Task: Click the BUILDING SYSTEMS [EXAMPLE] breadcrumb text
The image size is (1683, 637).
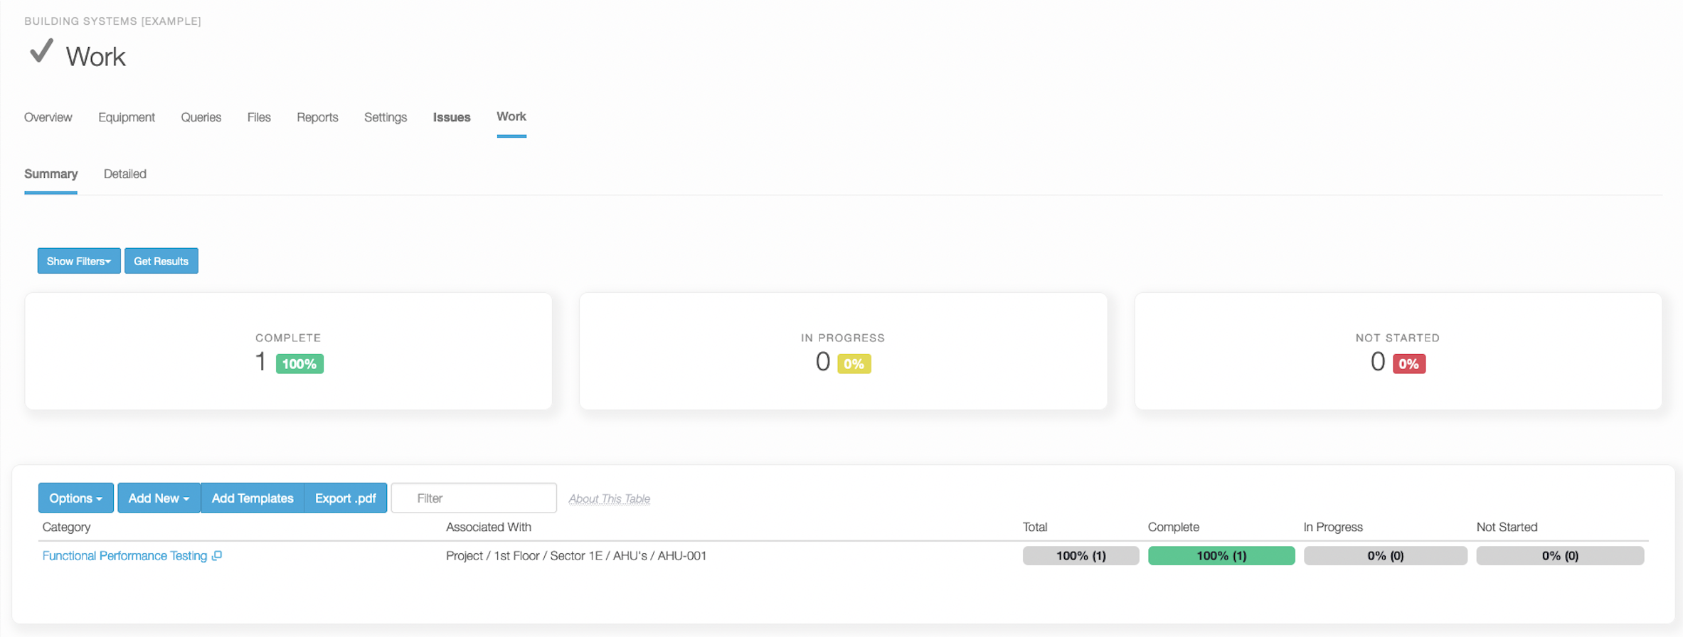Action: (x=112, y=21)
